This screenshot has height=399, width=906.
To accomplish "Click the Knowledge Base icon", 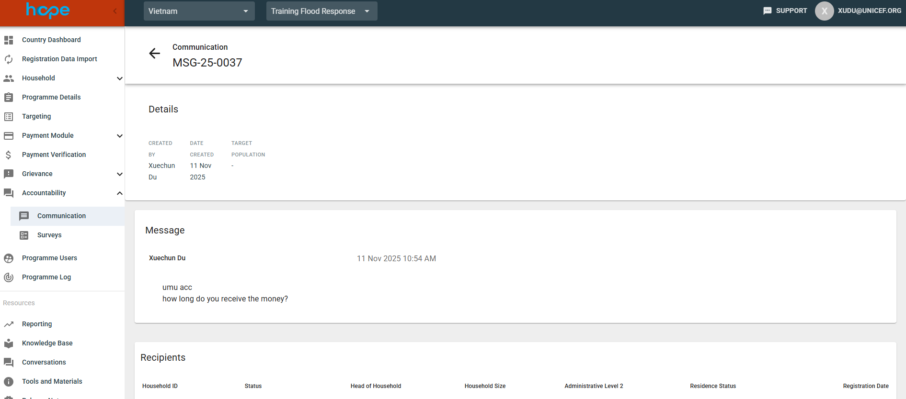I will [9, 344].
